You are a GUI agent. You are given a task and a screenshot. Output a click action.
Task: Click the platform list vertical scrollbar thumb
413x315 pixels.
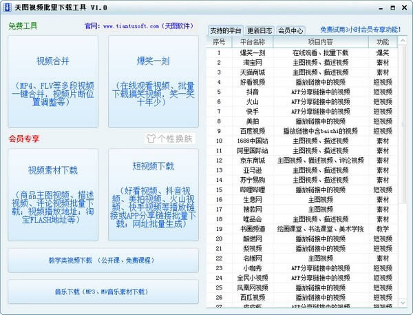tap(403, 124)
